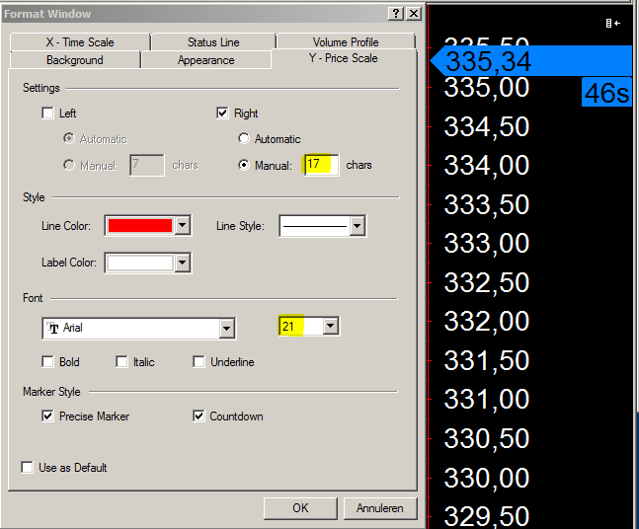Confirm with the OK button
Viewport: 639px width, 529px height.
[300, 508]
